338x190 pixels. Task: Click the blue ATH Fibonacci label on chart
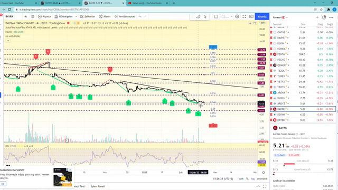click(213, 47)
